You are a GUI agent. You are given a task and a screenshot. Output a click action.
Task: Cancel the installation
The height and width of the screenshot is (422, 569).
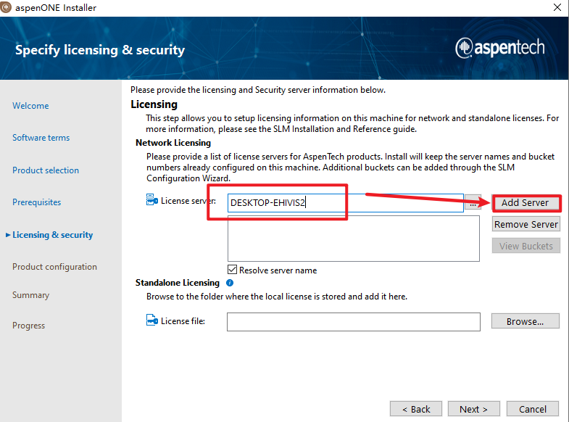point(533,409)
